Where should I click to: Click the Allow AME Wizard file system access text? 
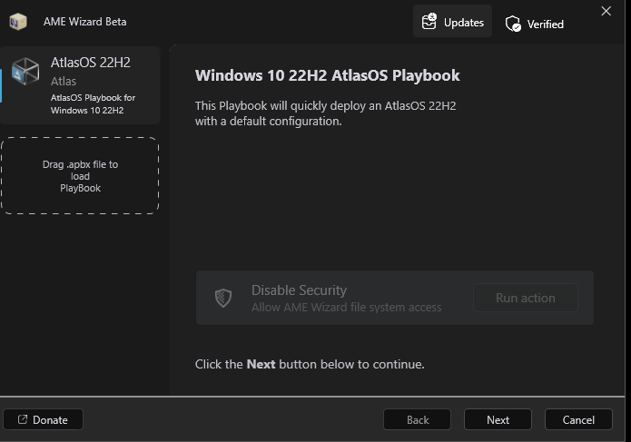346,308
